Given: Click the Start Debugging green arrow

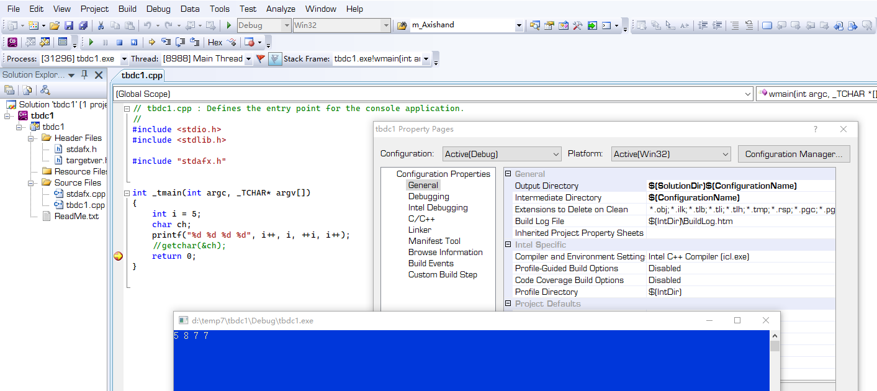Looking at the screenshot, I should point(228,25).
